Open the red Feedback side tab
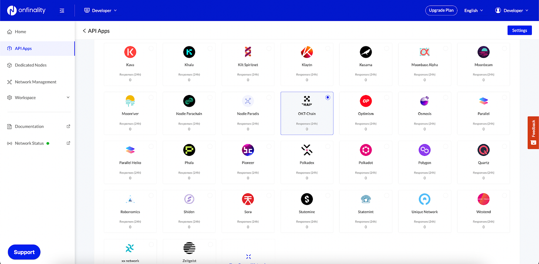The width and height of the screenshot is (539, 264). [x=533, y=133]
